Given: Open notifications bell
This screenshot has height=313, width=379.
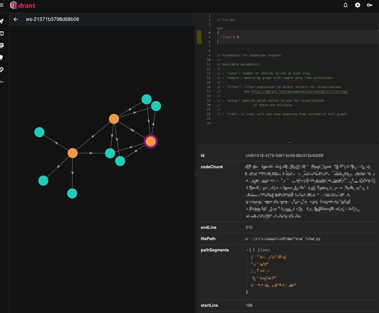Looking at the screenshot, I should [x=346, y=5].
